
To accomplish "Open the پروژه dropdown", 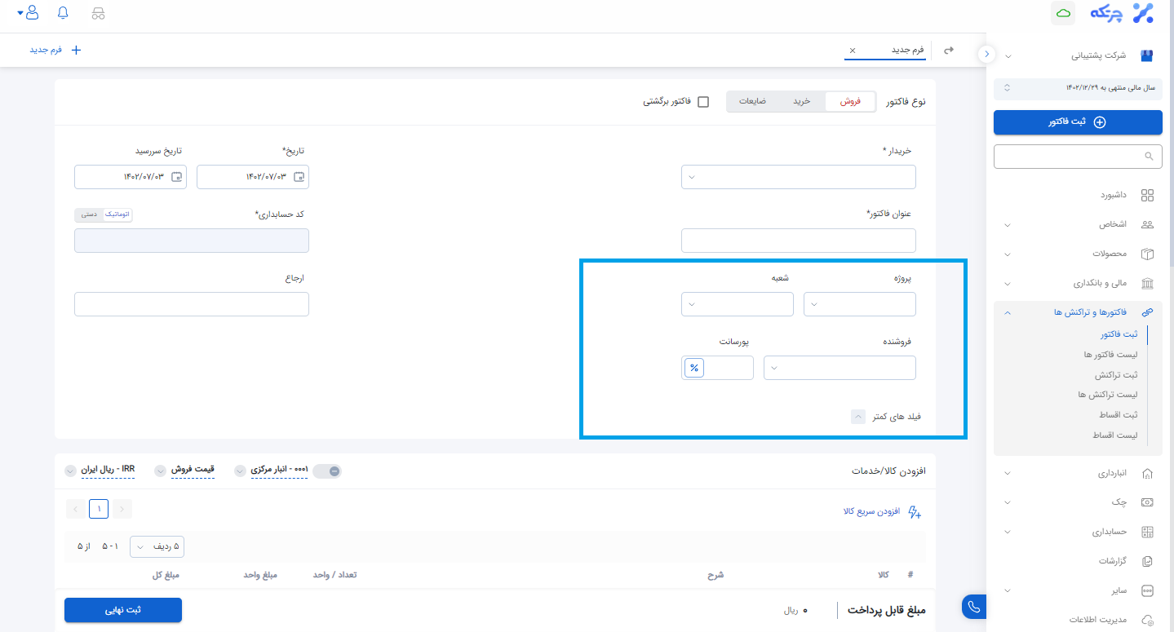I will [859, 304].
